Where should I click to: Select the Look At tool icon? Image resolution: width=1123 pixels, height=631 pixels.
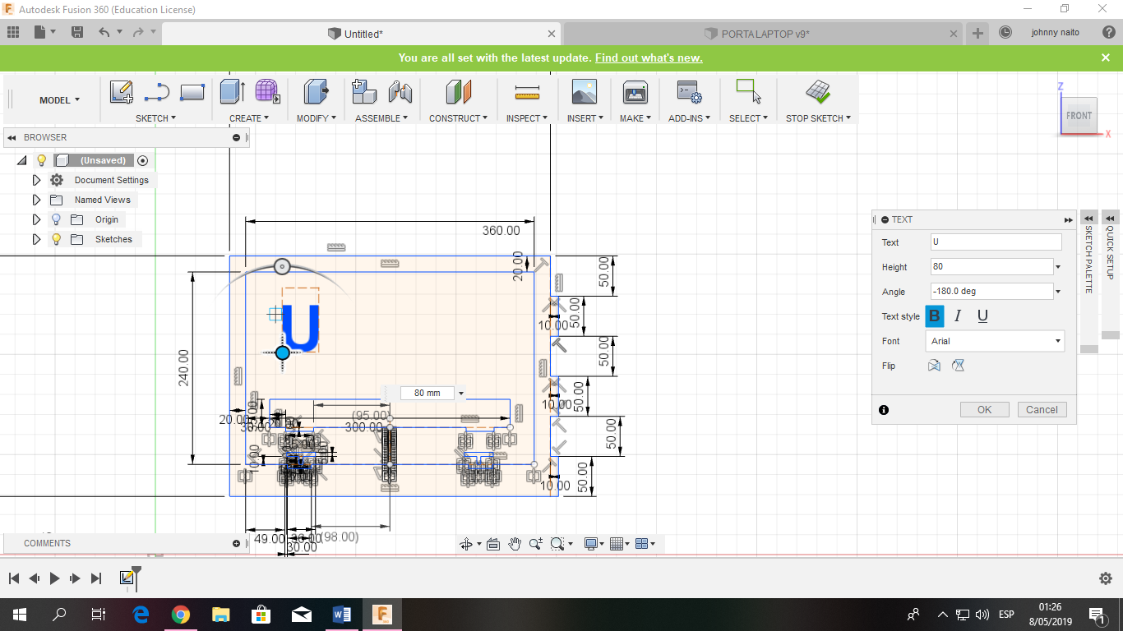[493, 544]
